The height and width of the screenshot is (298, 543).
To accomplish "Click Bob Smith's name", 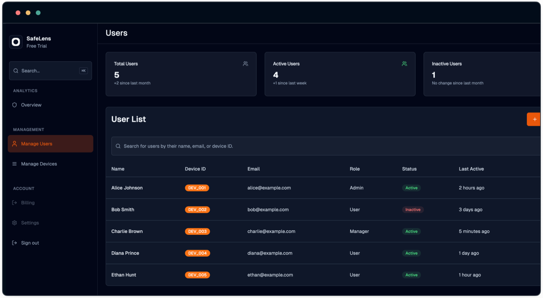I will pyautogui.click(x=123, y=210).
